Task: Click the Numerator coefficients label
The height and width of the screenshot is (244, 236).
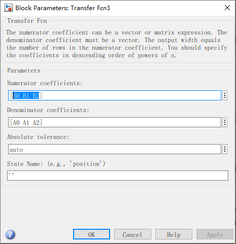Action: point(45,83)
